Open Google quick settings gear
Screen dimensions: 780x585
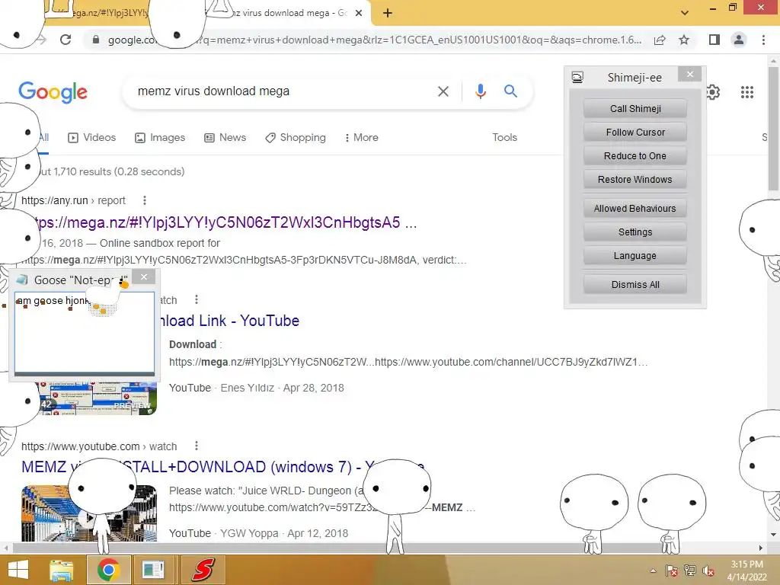coord(712,92)
